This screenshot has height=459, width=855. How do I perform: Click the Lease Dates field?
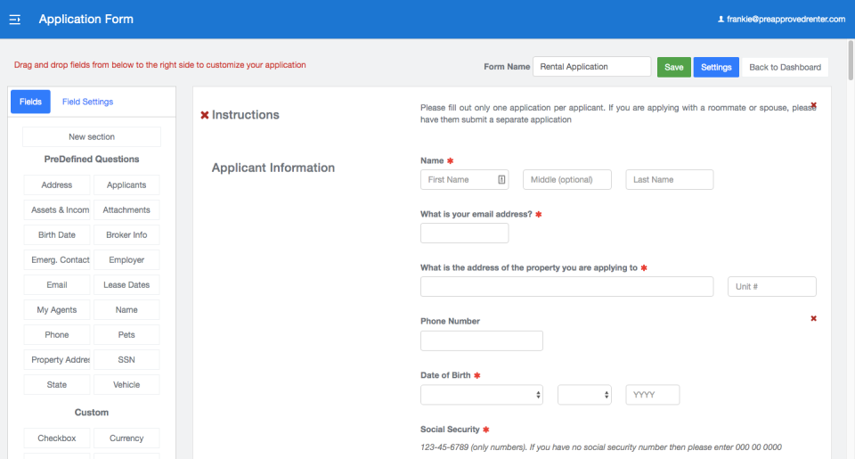[x=126, y=285]
